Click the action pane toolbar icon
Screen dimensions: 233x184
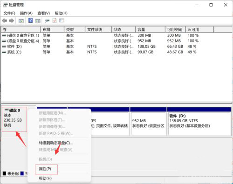pos(38,20)
